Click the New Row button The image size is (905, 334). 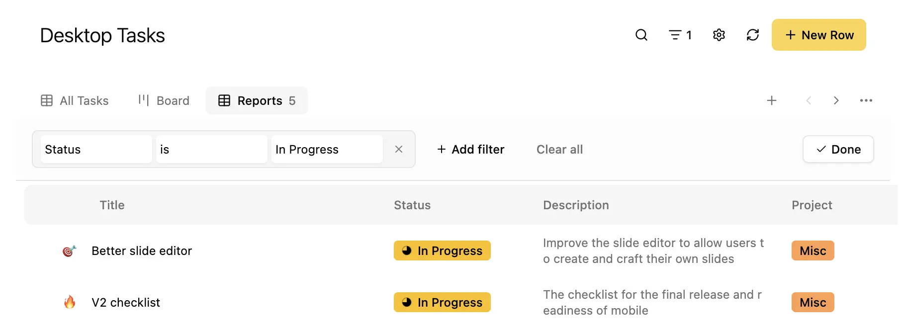tap(819, 35)
